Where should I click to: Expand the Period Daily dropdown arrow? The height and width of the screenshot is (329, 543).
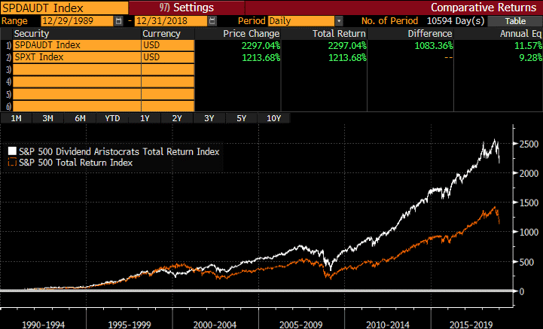[339, 21]
